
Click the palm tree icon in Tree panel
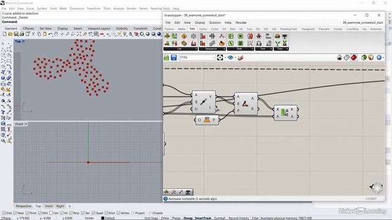tap(284, 37)
